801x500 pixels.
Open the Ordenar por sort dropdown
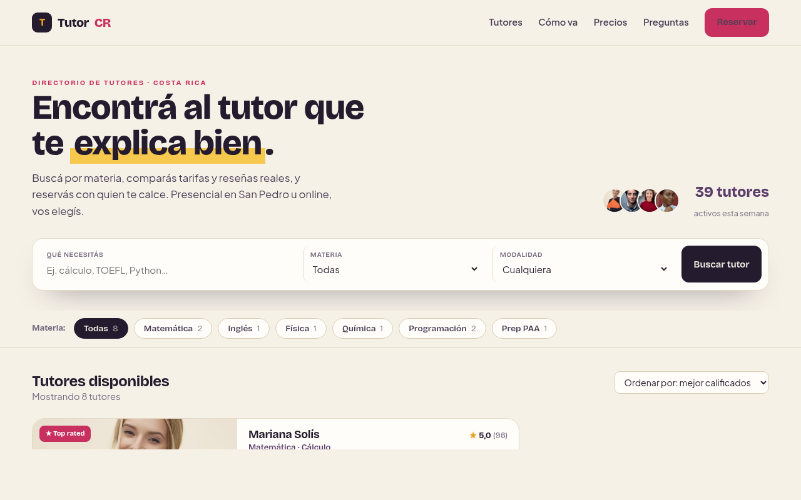click(x=691, y=382)
